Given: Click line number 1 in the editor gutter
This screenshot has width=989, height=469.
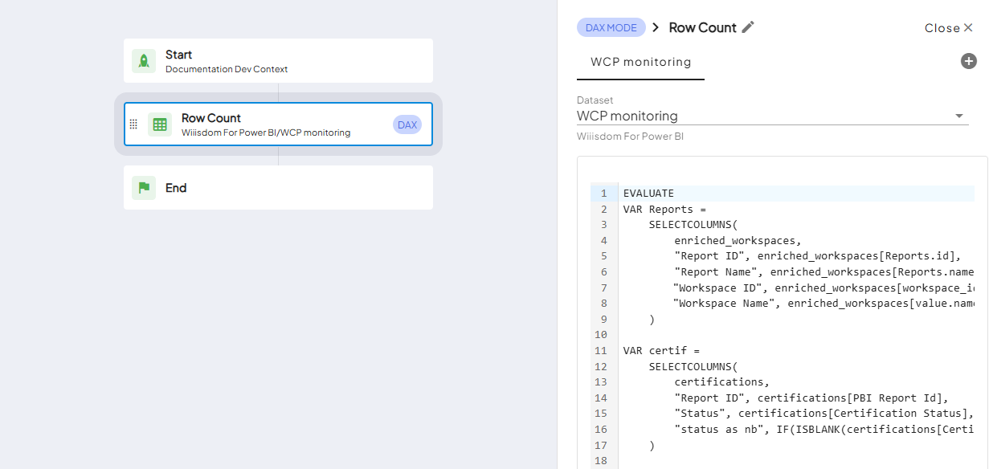Looking at the screenshot, I should (x=603, y=194).
